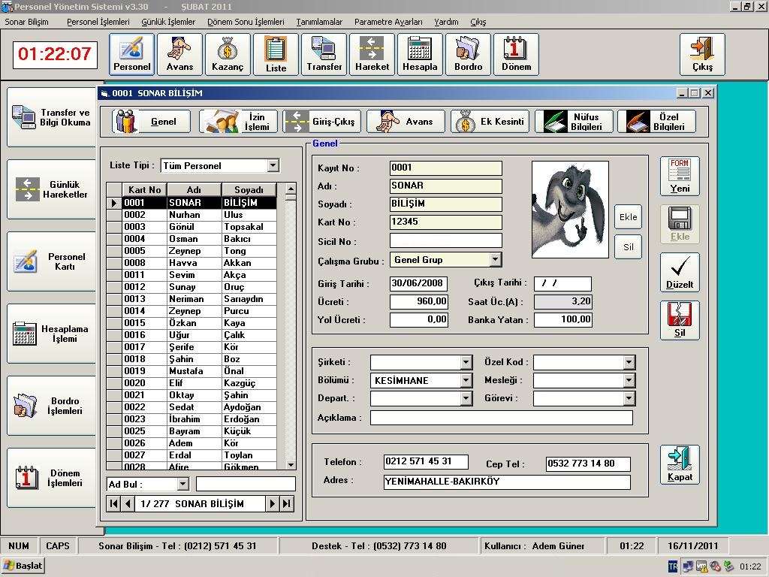Open Hesapla calculator in top toolbar
The image size is (769, 577).
(x=420, y=54)
